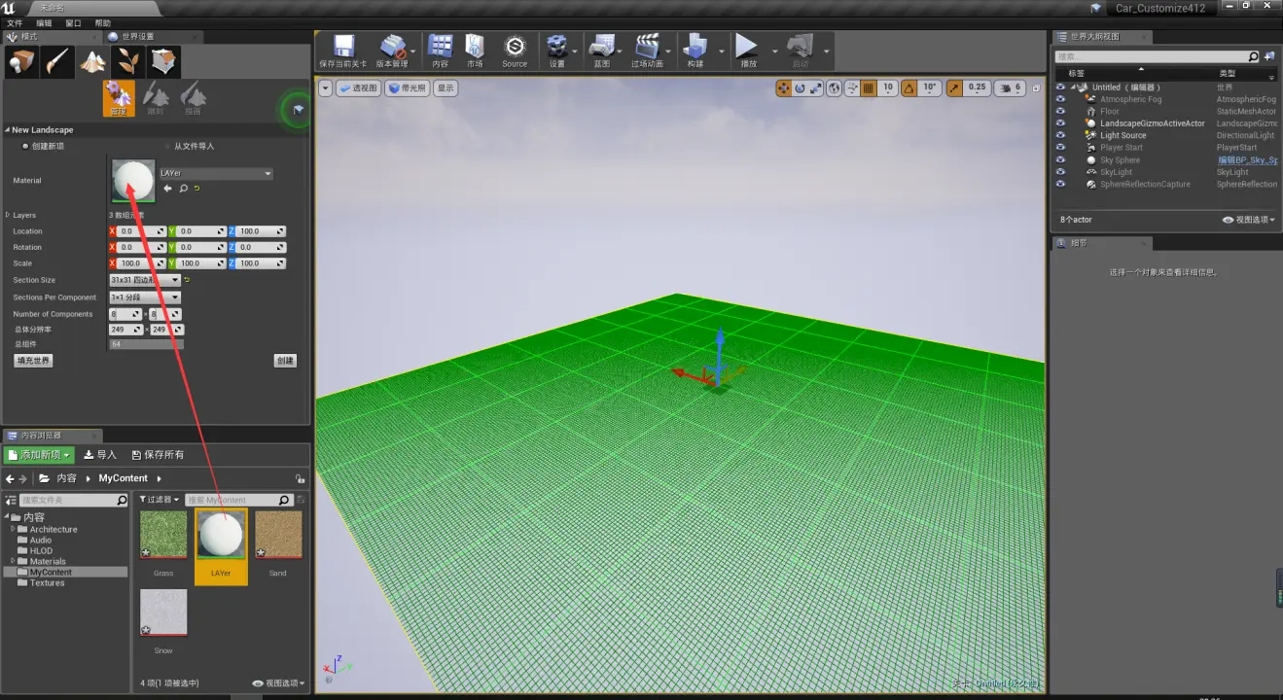Click the 添加新项 button

click(39, 454)
